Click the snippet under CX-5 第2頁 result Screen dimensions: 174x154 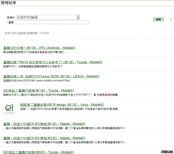click(x=65, y=142)
